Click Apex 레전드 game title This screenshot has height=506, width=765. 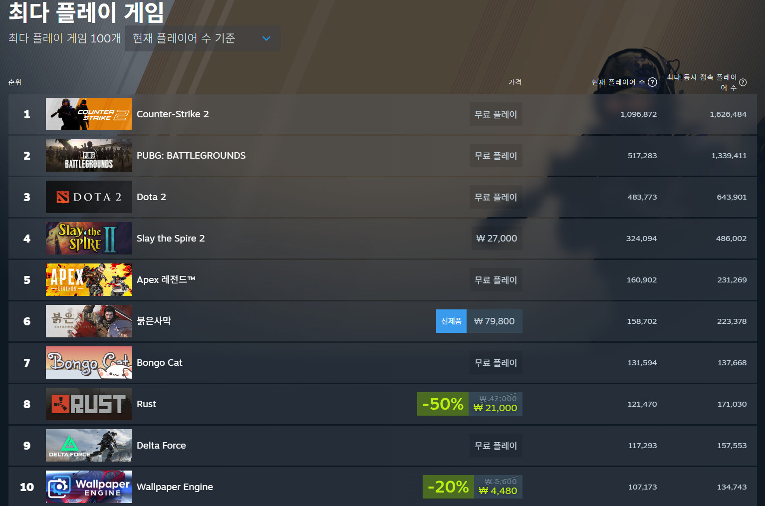tap(166, 280)
